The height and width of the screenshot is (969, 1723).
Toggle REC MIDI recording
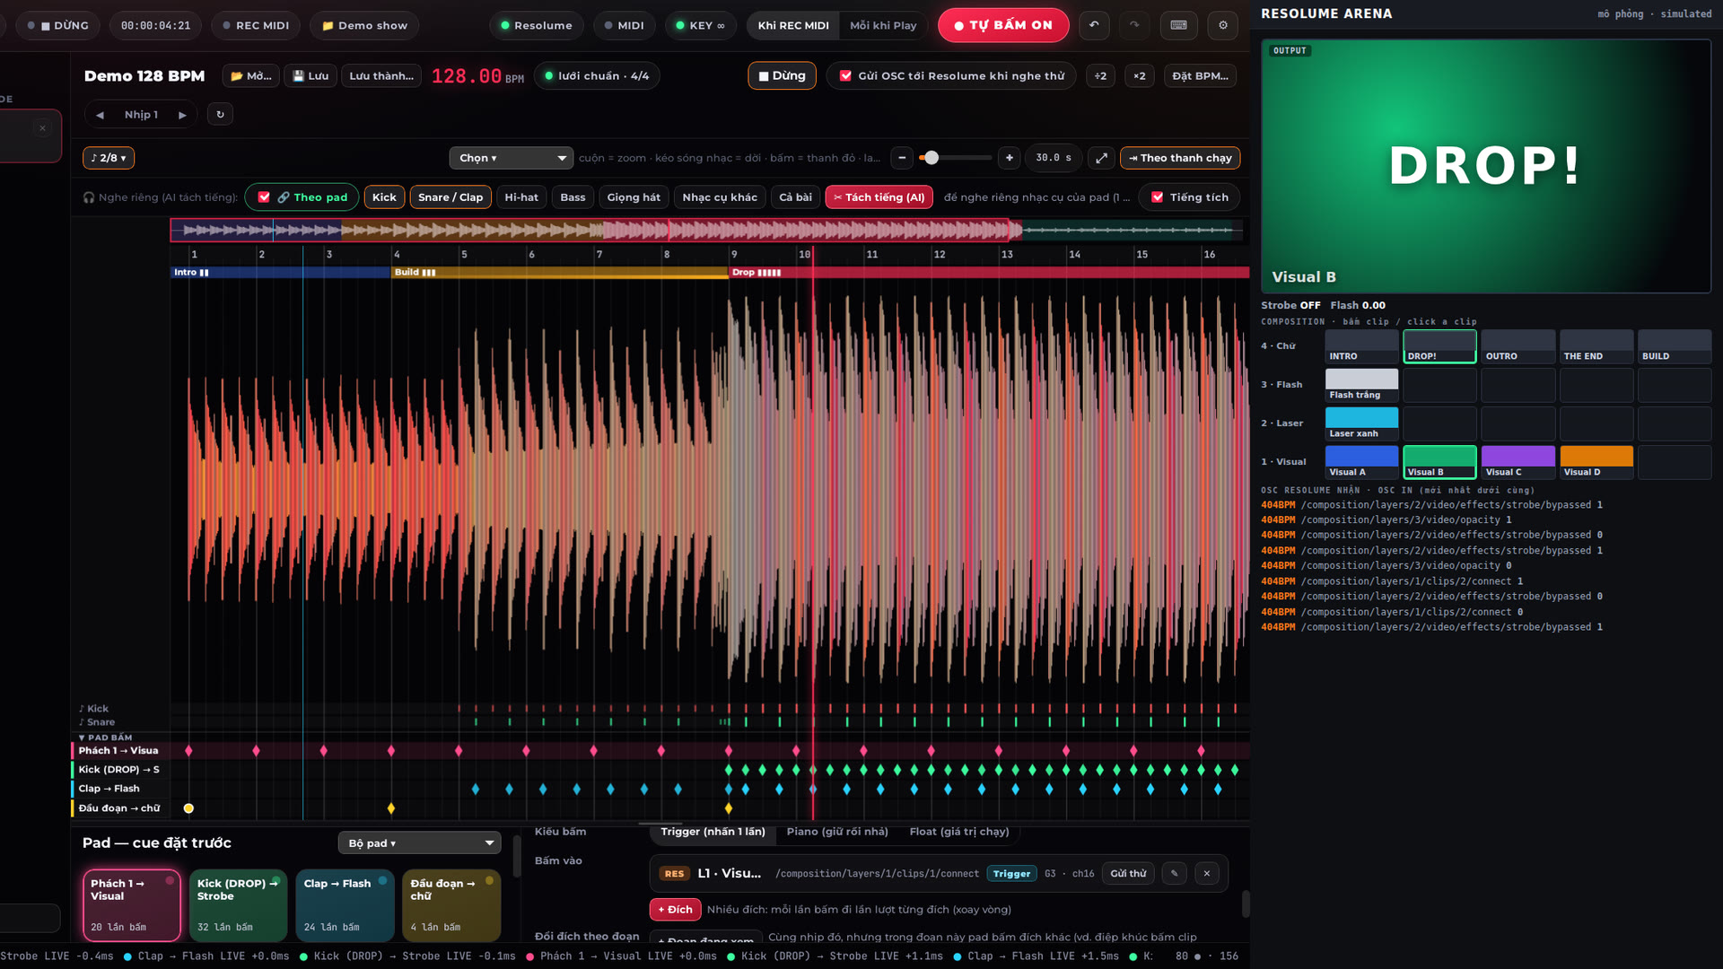coord(256,25)
